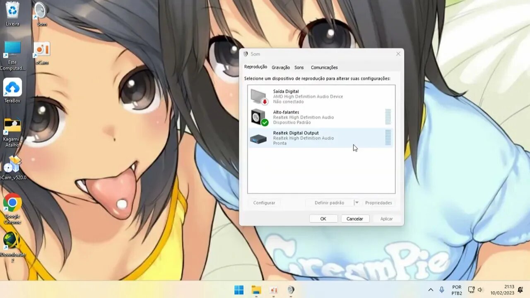The image size is (530, 298).
Task: Click the Saída Digital monitor device icon
Action: click(260, 96)
